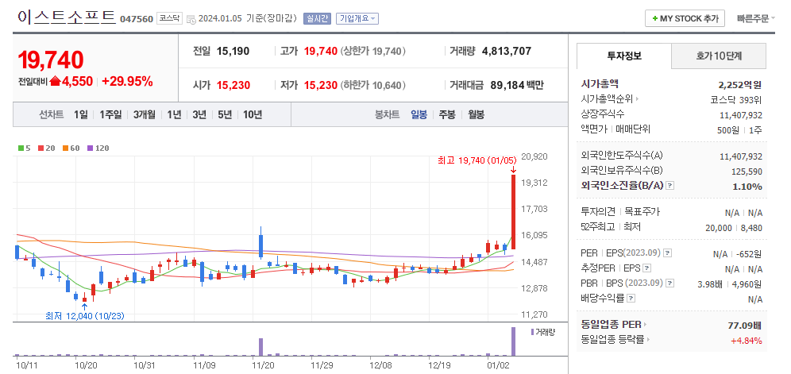The image size is (791, 374).
Task: Click the 최저 12,040 (10/23) marker
Action: (x=84, y=316)
